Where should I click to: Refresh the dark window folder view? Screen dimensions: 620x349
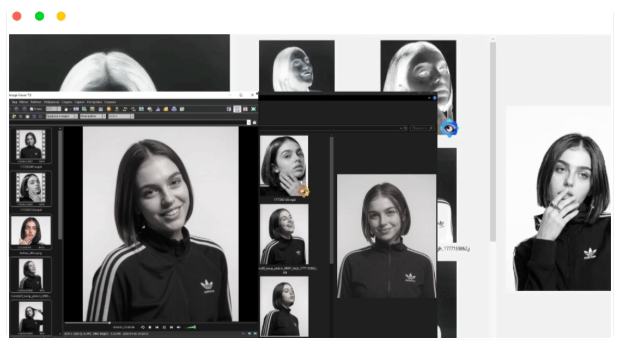(405, 128)
